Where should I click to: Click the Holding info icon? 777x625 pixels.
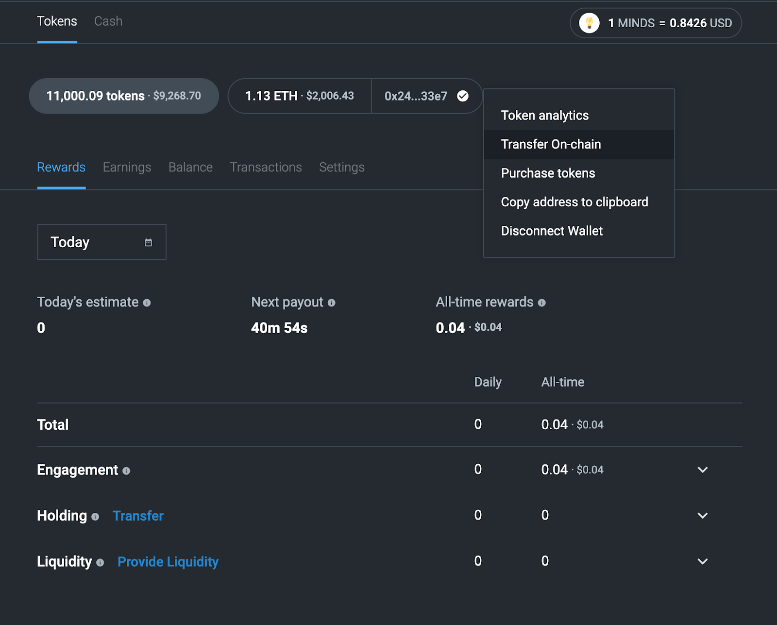click(95, 517)
